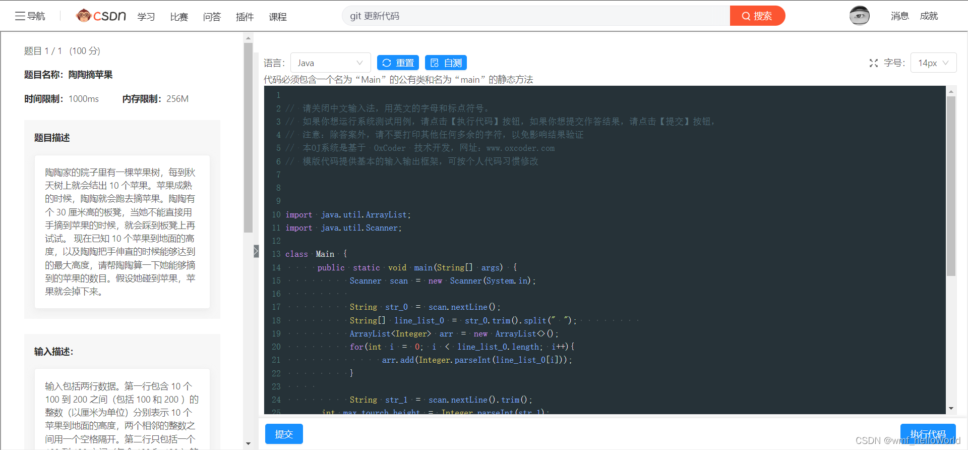
Task: Click the time limit value 1000ms
Action: pos(84,99)
